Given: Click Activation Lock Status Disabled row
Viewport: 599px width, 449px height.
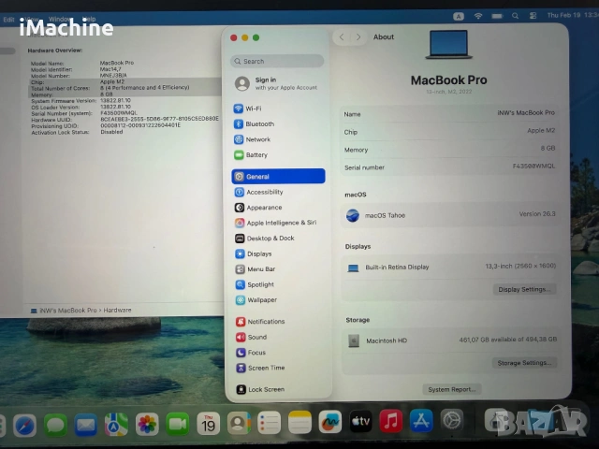Looking at the screenshot, I should click(77, 132).
